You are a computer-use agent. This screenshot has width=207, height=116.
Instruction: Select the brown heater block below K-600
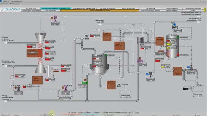[38, 80]
